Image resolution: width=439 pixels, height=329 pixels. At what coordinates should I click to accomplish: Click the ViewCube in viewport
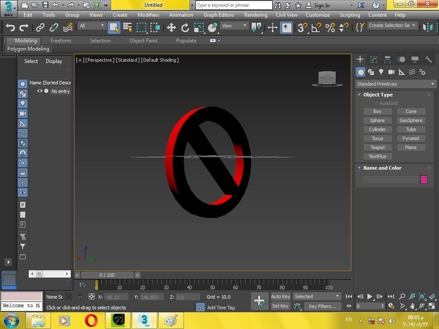[327, 78]
